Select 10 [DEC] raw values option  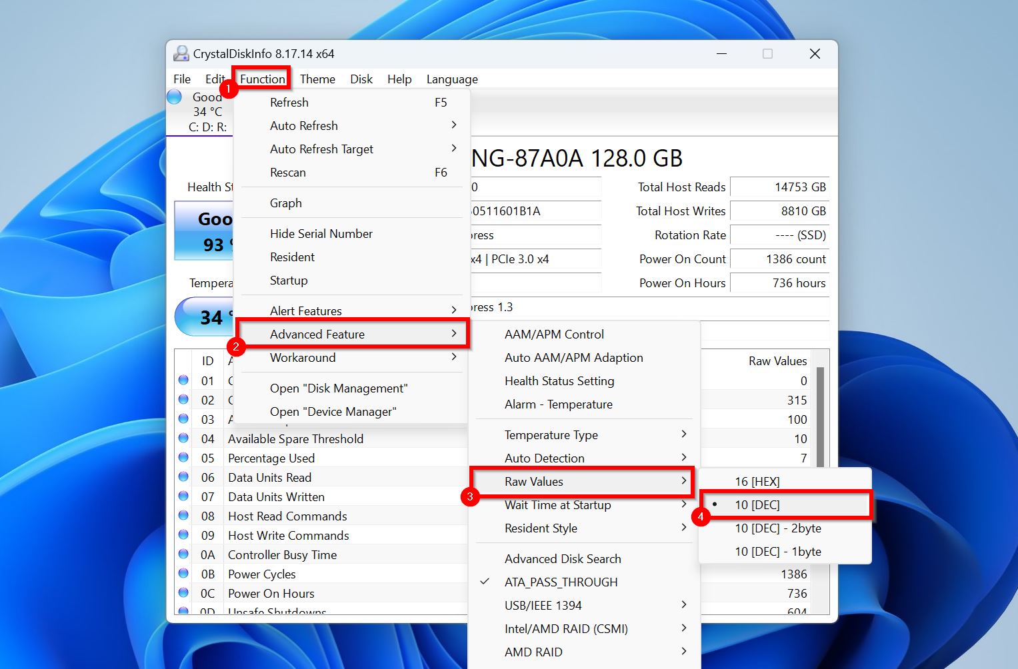(x=757, y=505)
